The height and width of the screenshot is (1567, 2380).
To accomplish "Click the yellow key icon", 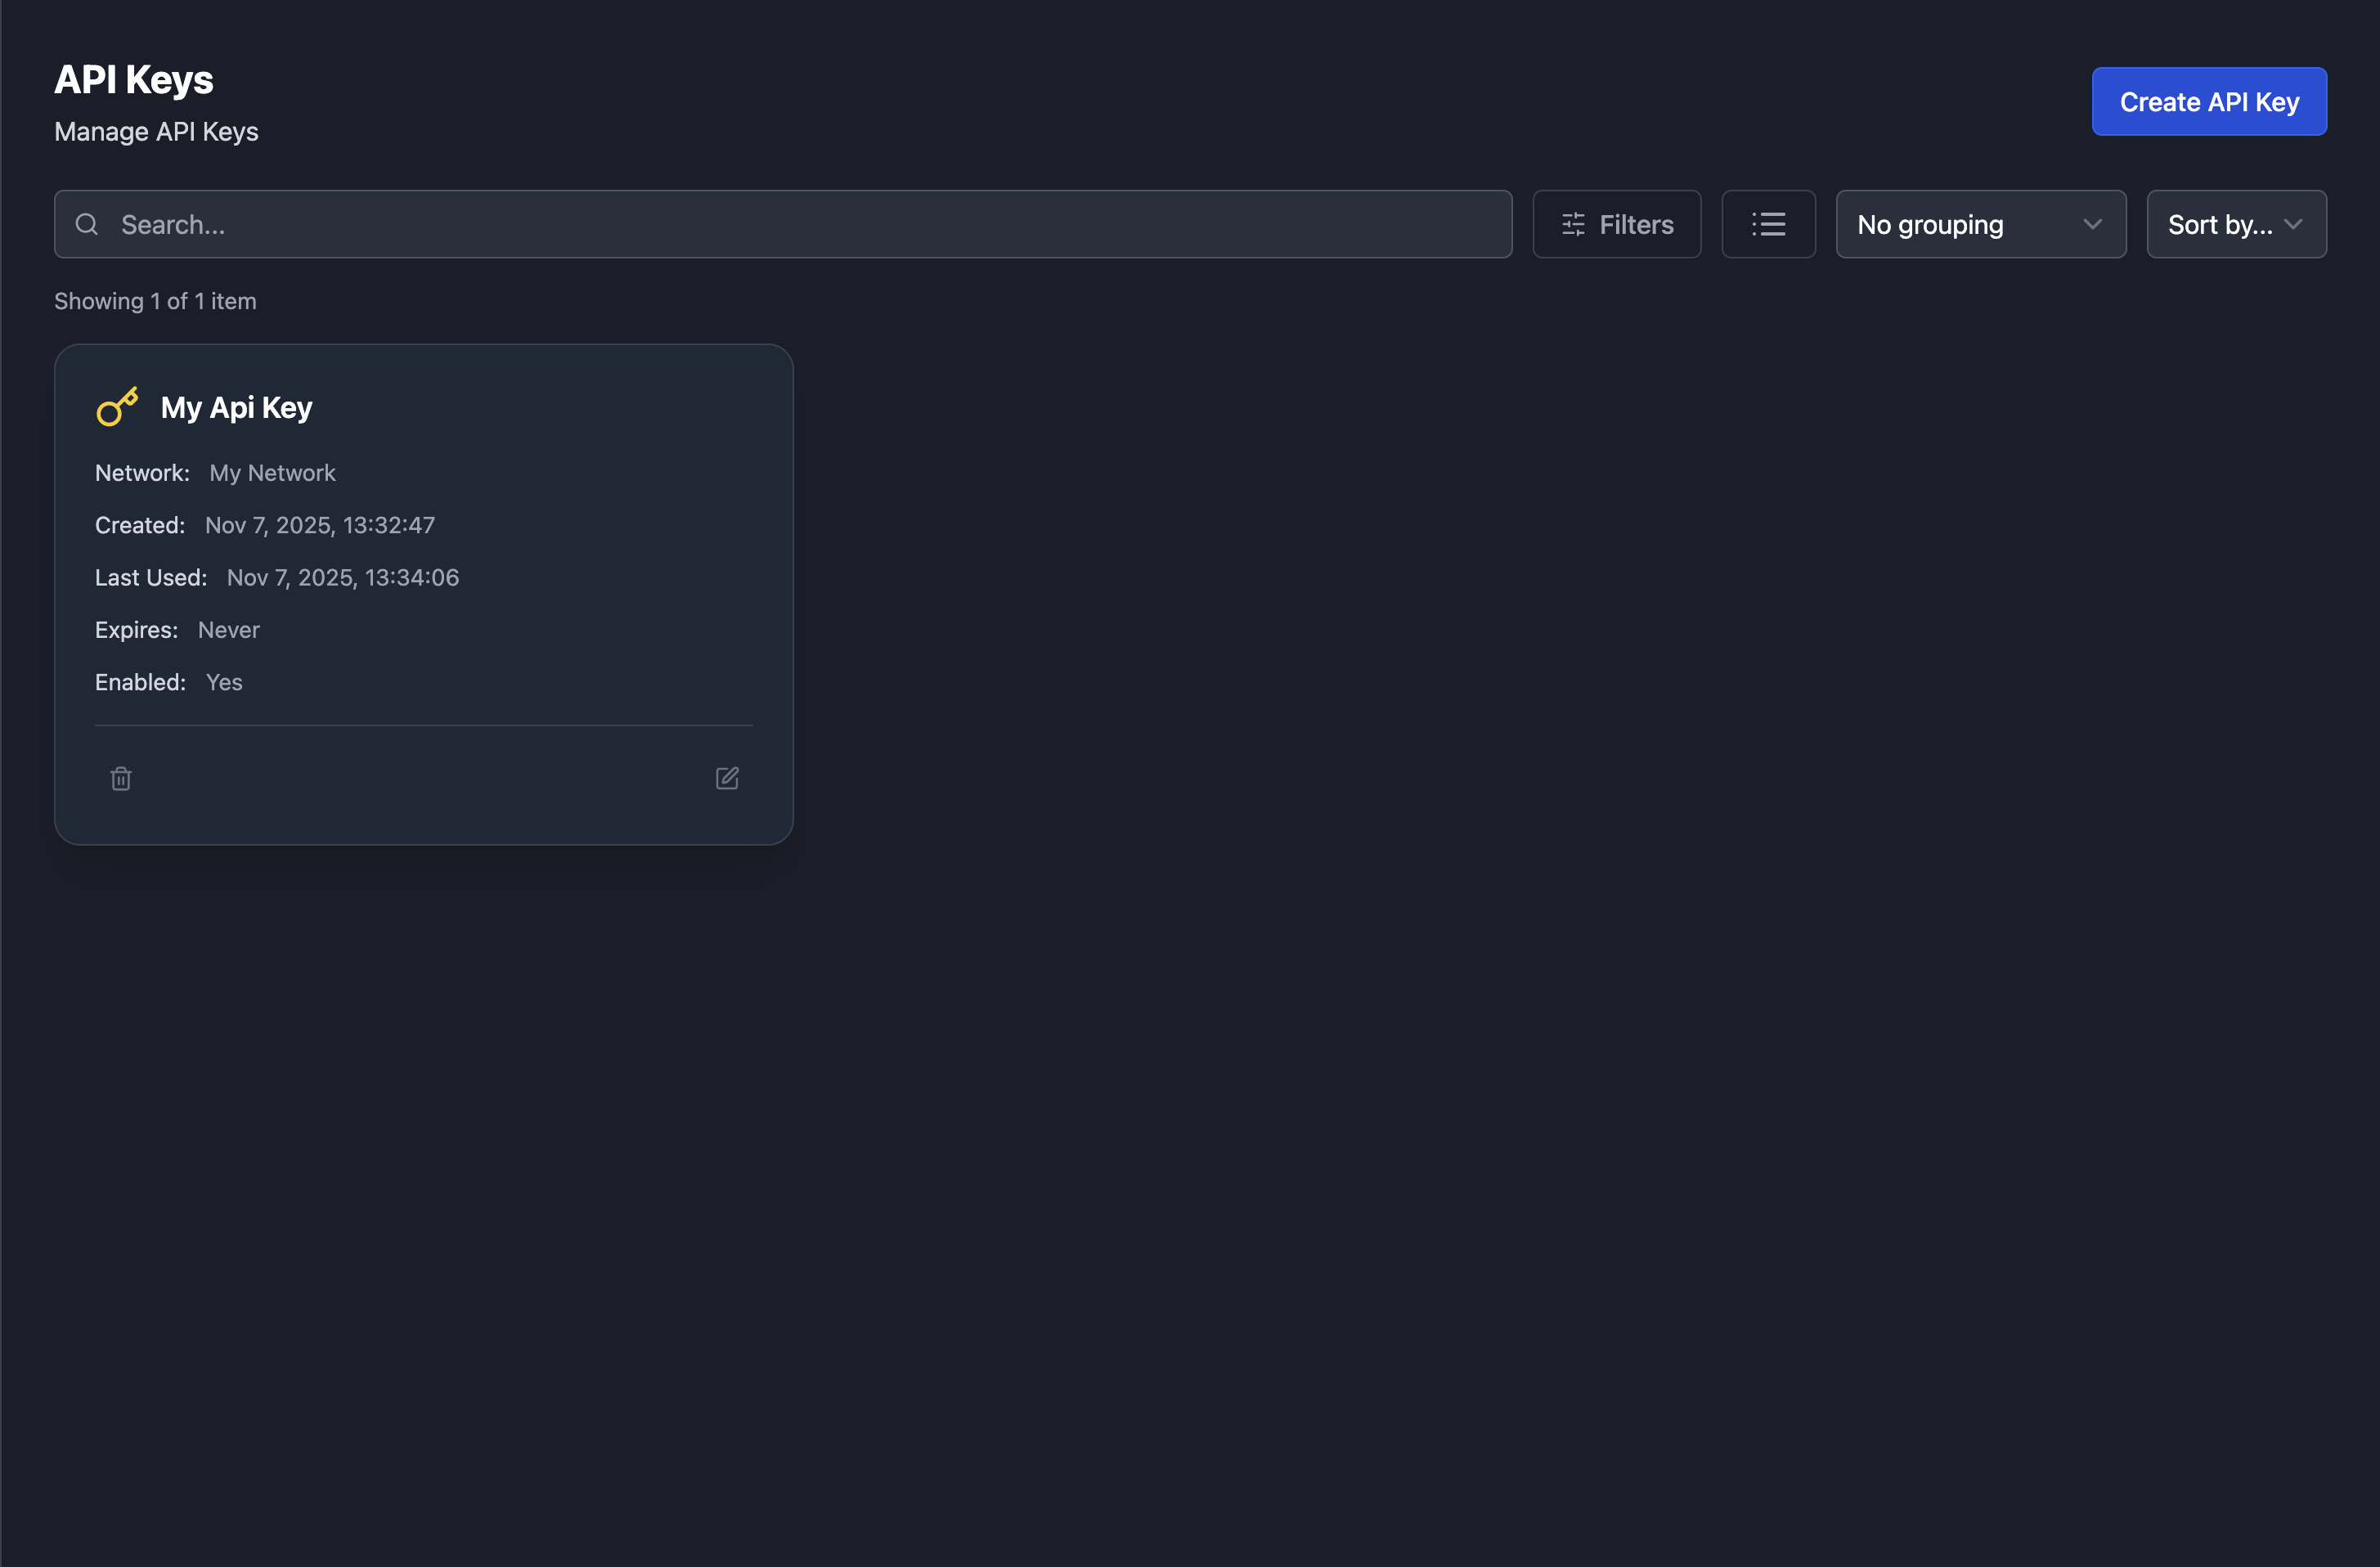I will pos(117,407).
